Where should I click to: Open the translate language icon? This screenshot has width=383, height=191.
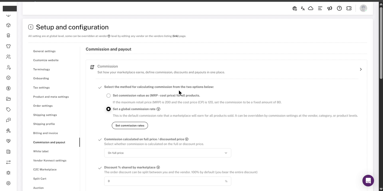pyautogui.click(x=303, y=8)
